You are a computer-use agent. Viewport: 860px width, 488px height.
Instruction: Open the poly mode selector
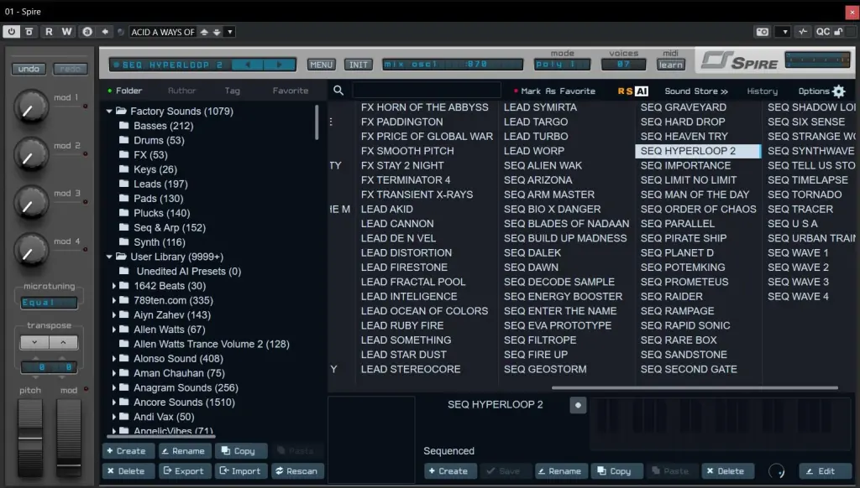tap(562, 64)
